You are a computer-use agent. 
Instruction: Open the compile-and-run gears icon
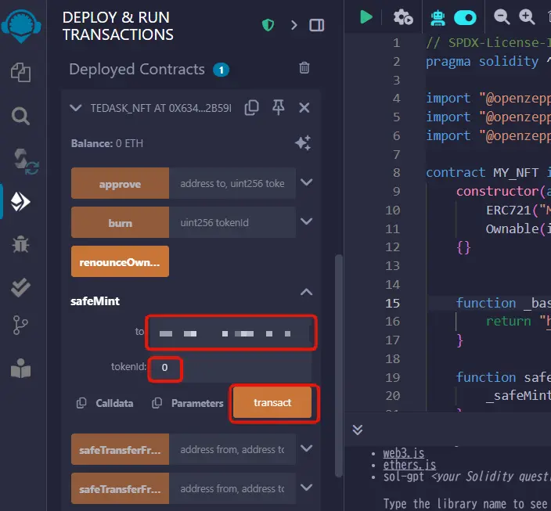[403, 17]
